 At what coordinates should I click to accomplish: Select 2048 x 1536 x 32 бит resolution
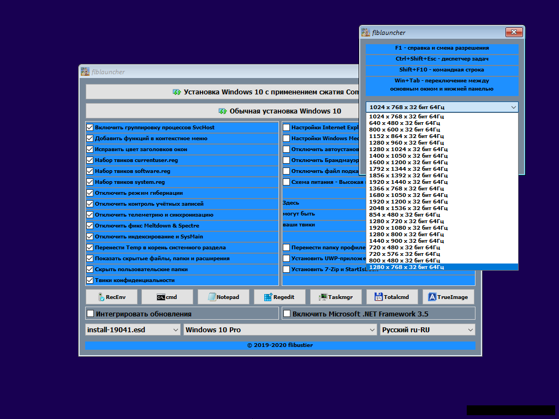442,208
